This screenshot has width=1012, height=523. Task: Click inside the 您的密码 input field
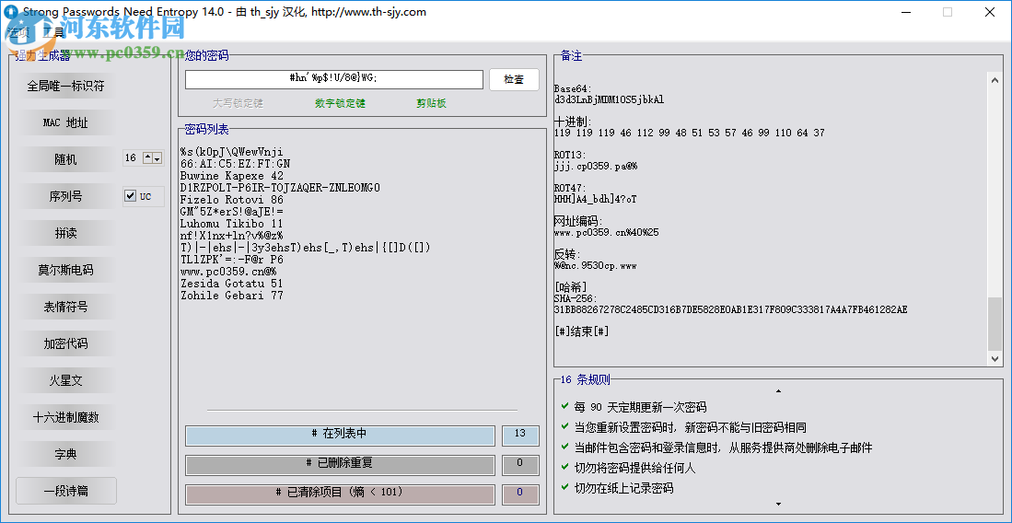tap(333, 79)
